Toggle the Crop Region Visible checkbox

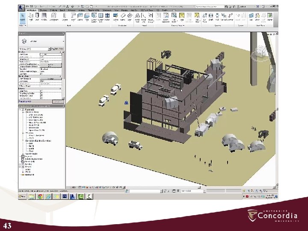(x=41, y=94)
